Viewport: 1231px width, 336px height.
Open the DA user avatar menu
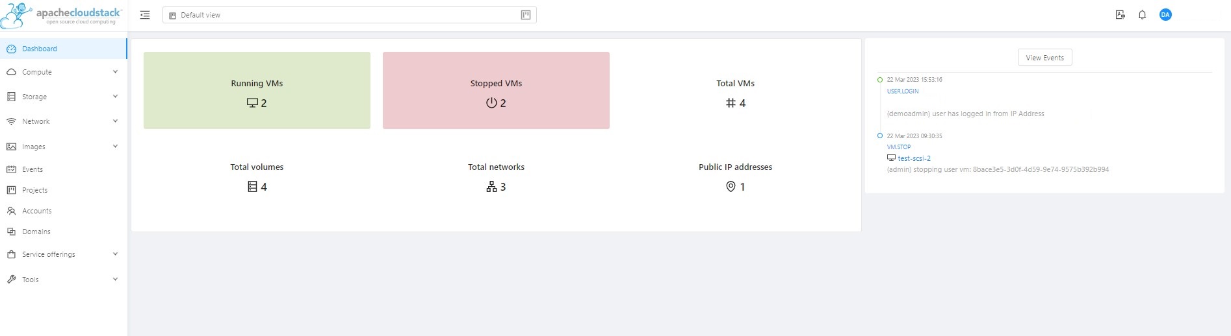[x=1165, y=15]
